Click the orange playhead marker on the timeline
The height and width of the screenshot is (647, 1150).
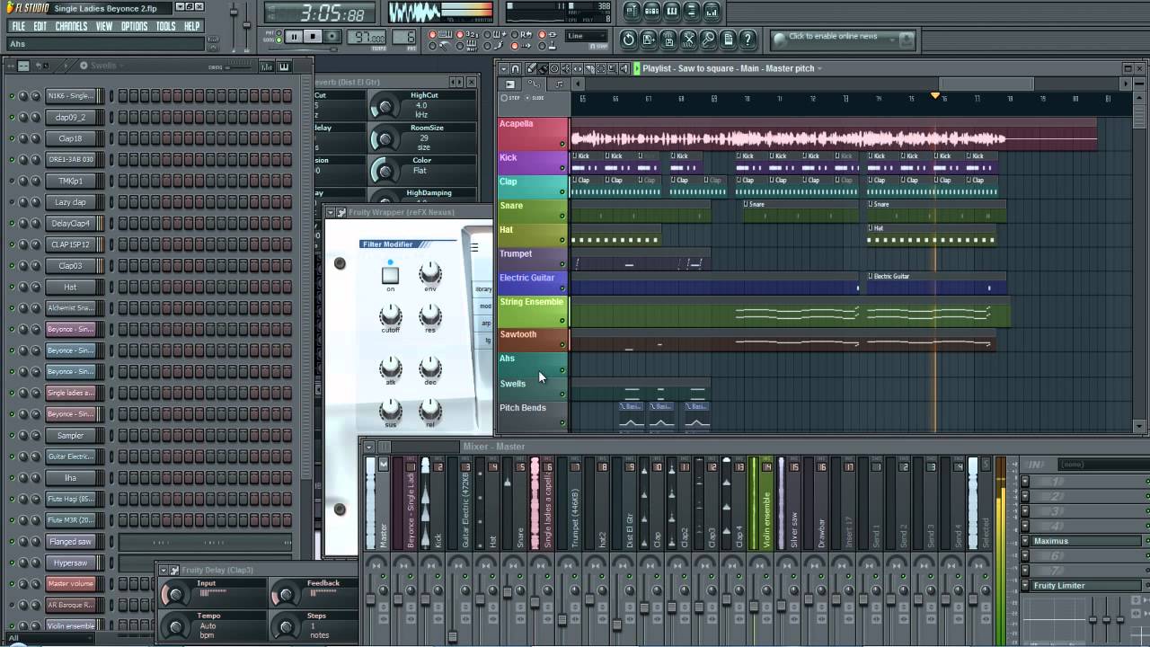(x=935, y=95)
